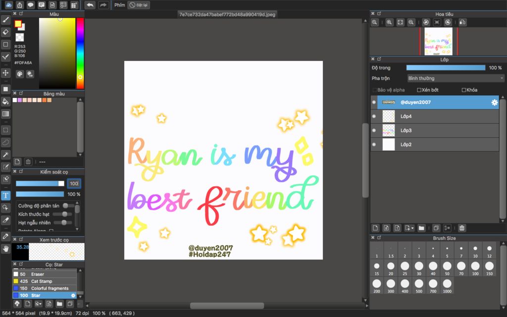Delete layer using trash icon in layer panel
This screenshot has width=507, height=317.
(x=461, y=228)
